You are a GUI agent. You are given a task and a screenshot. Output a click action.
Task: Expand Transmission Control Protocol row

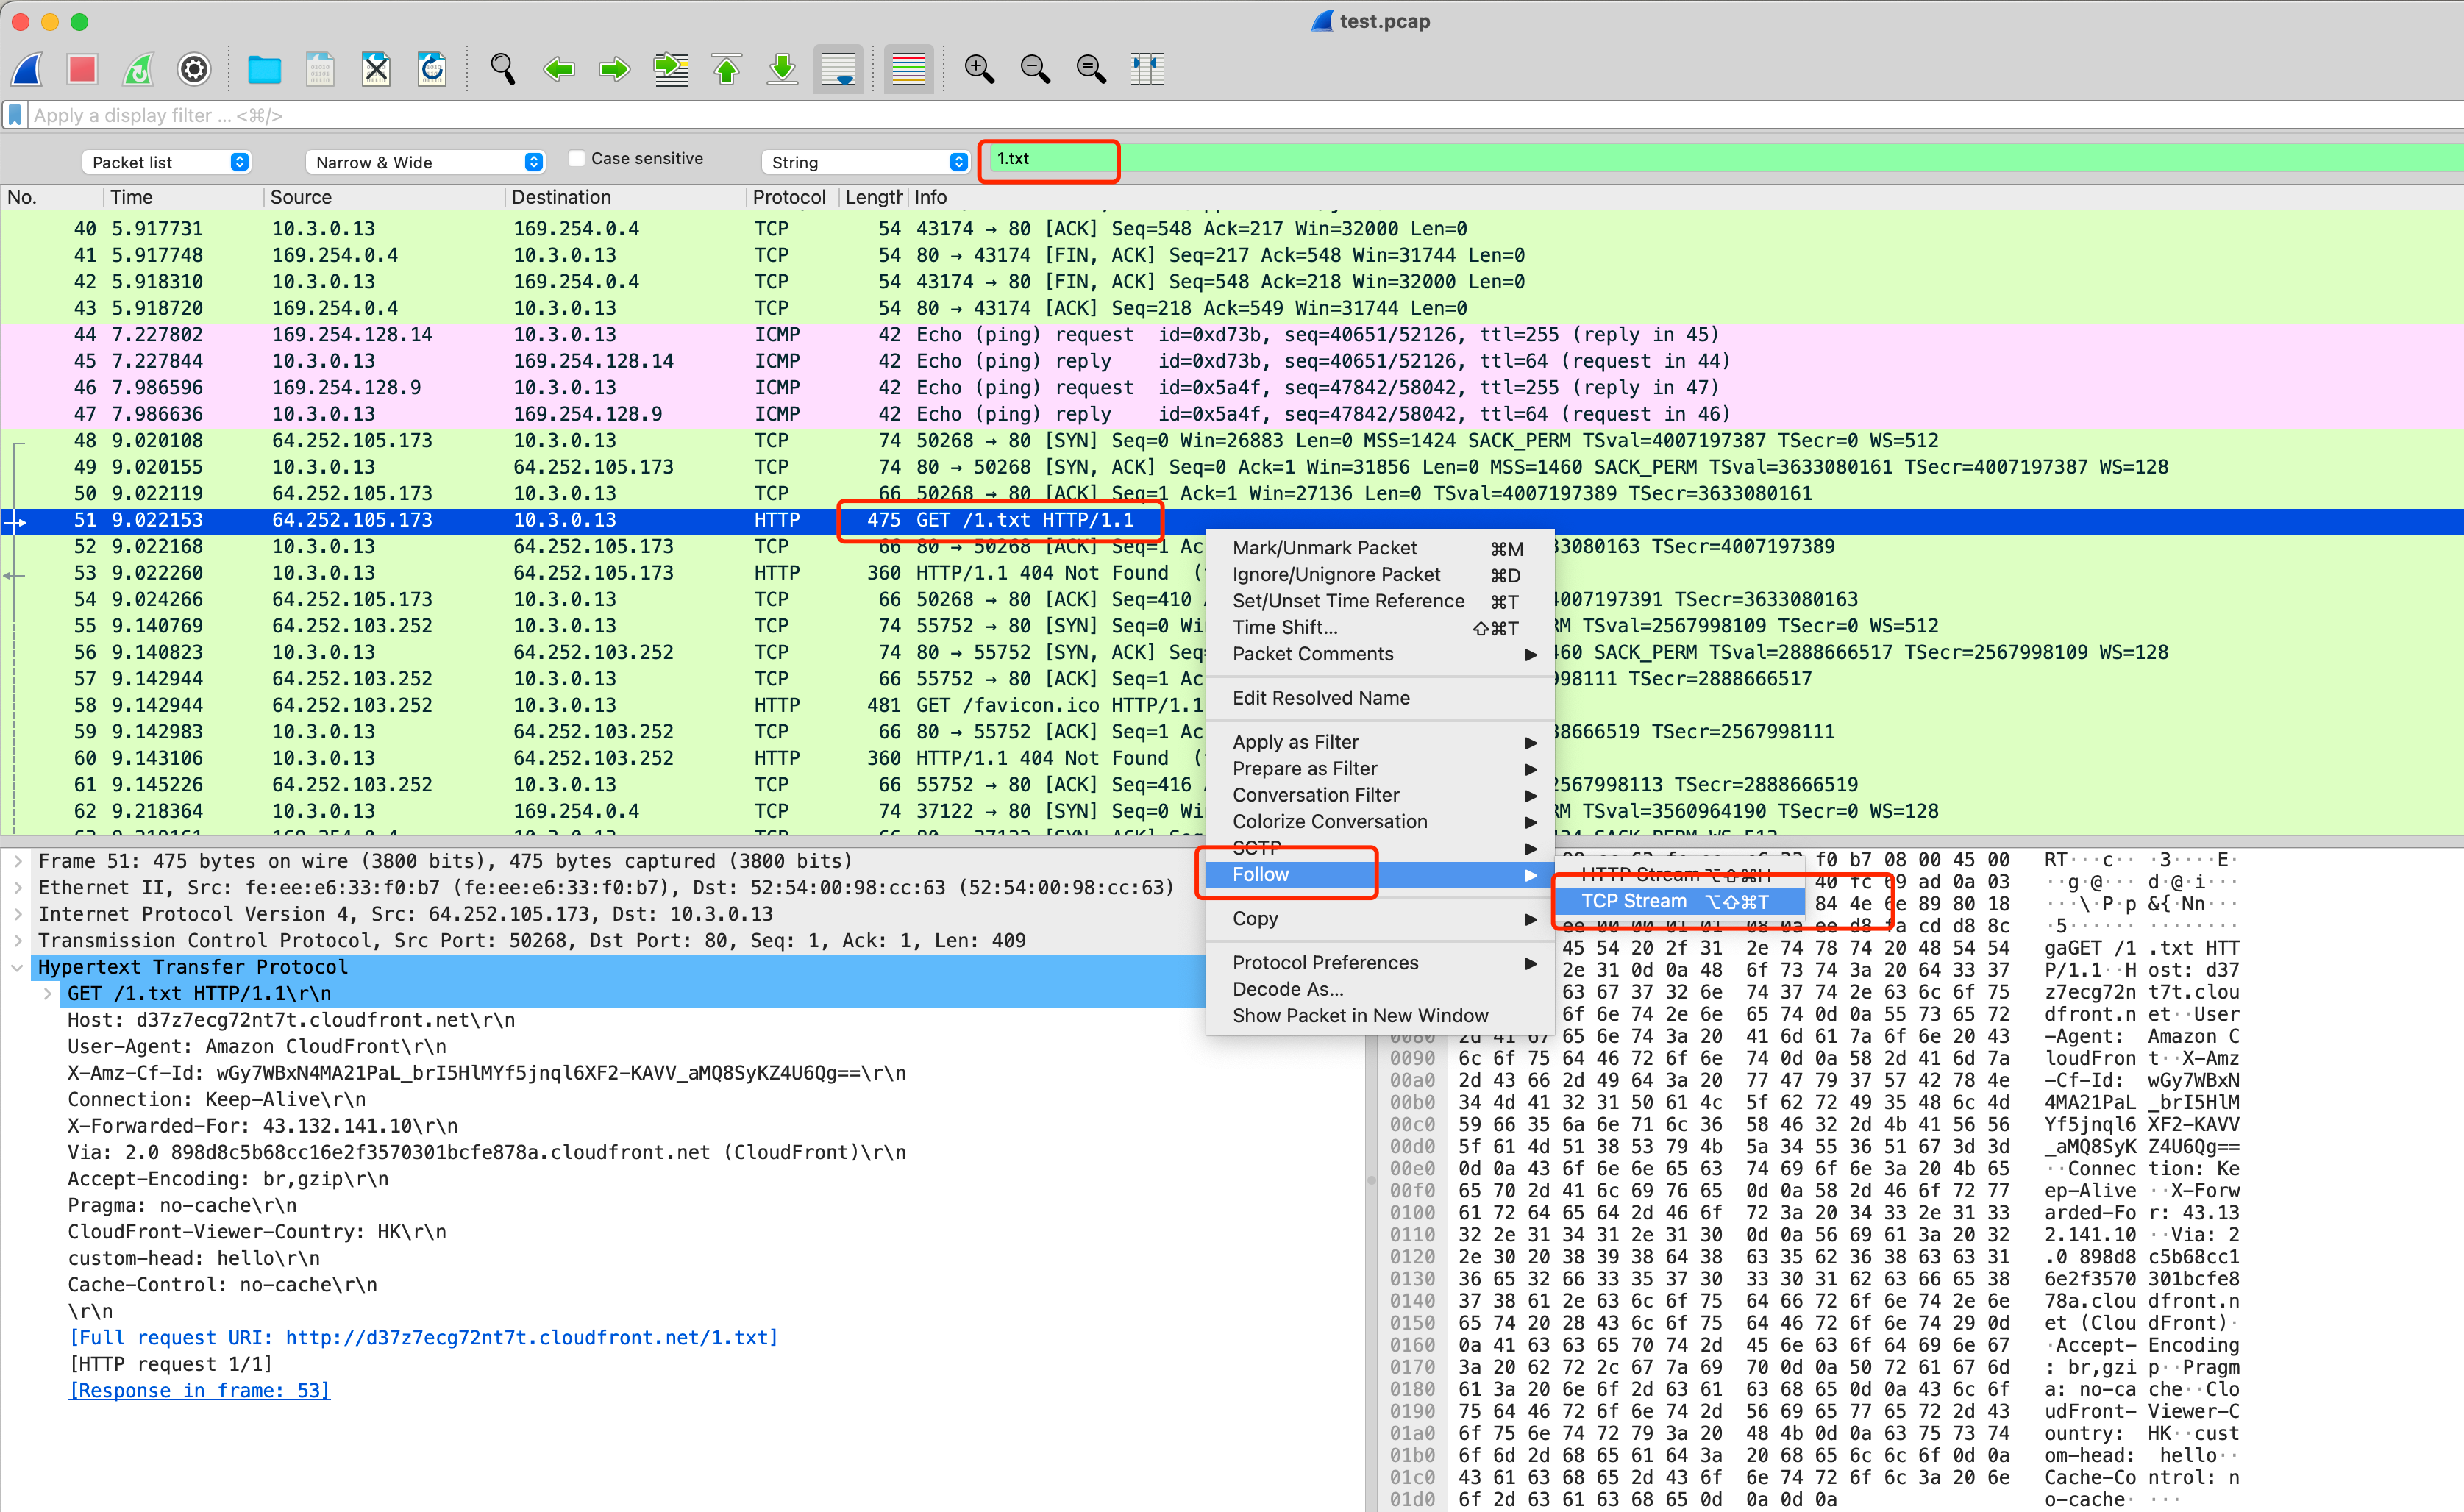pos(18,940)
